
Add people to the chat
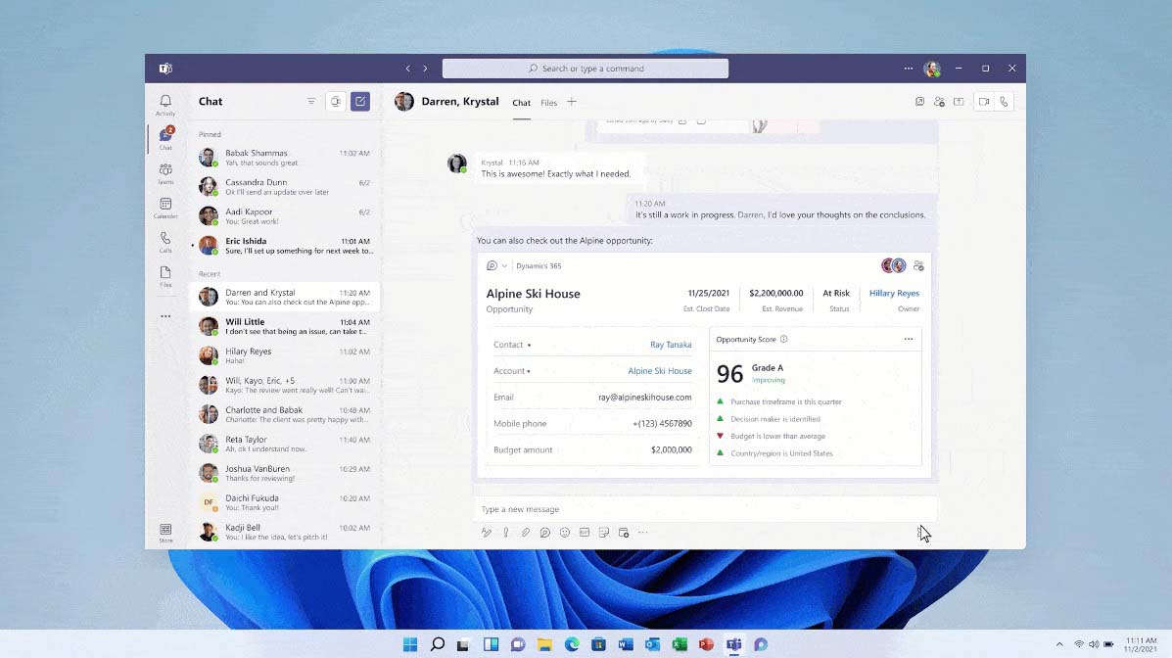pos(939,101)
